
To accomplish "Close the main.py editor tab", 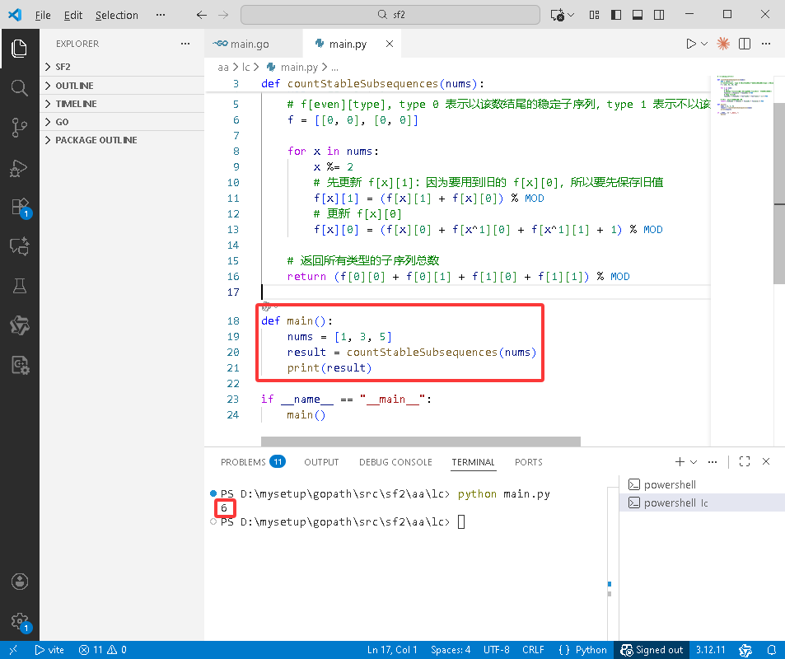I will pyautogui.click(x=390, y=44).
